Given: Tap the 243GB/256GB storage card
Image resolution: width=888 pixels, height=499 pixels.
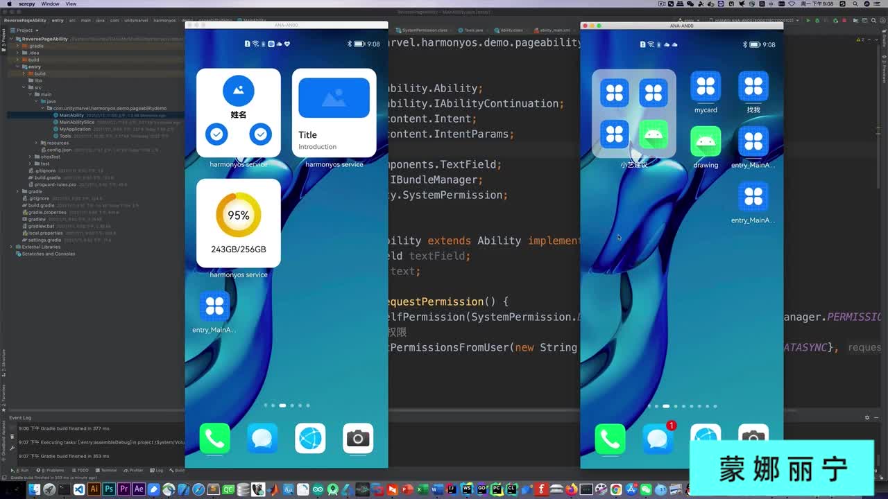Looking at the screenshot, I should (x=239, y=223).
